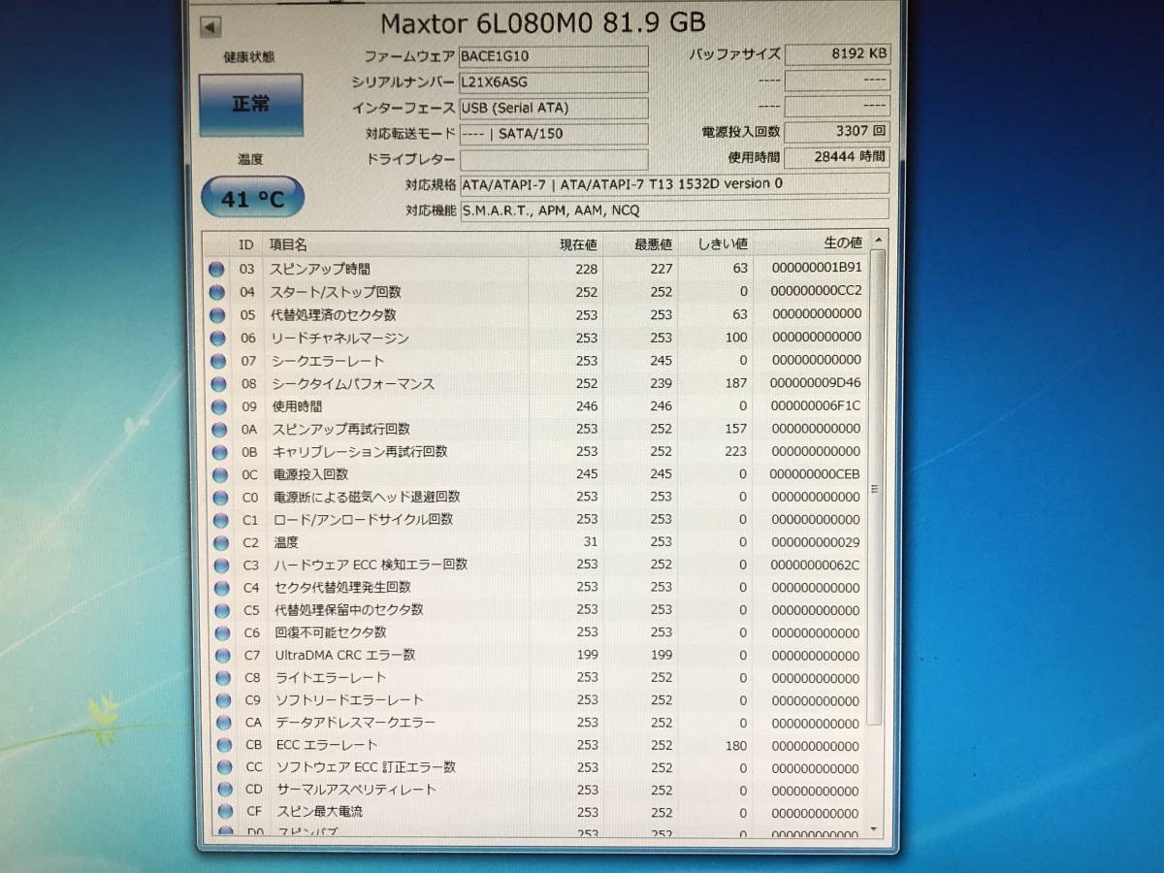This screenshot has width=1164, height=873.
Task: Click status icon for 08 シークタイムパフォーマンス
Action: pos(218,384)
